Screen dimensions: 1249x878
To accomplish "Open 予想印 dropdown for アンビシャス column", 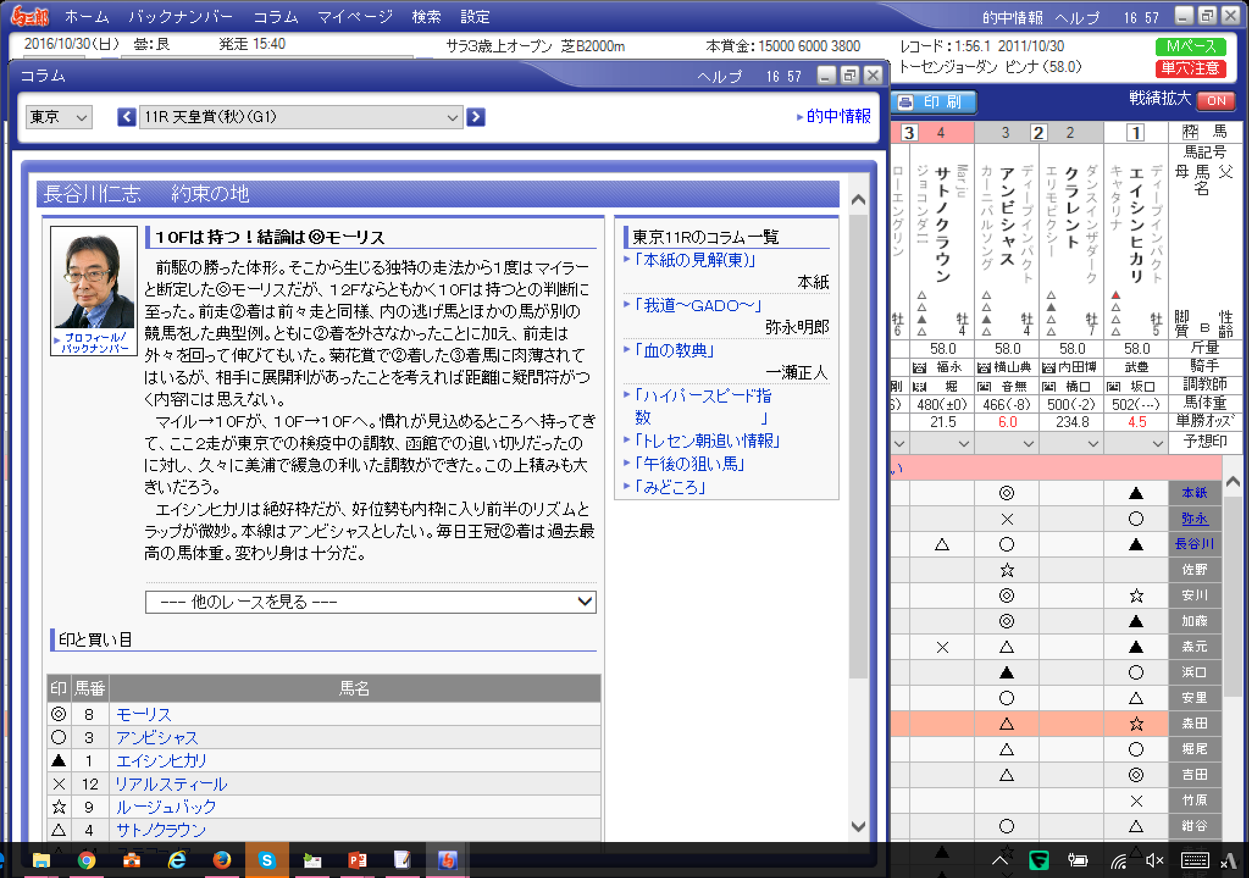I will click(x=1006, y=444).
